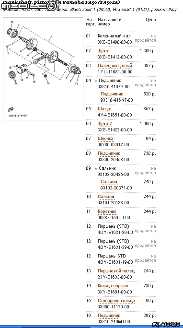Select the Сальник 93102-20371-00 replacement link
The width and height of the screenshot is (183, 328).
(109, 182)
